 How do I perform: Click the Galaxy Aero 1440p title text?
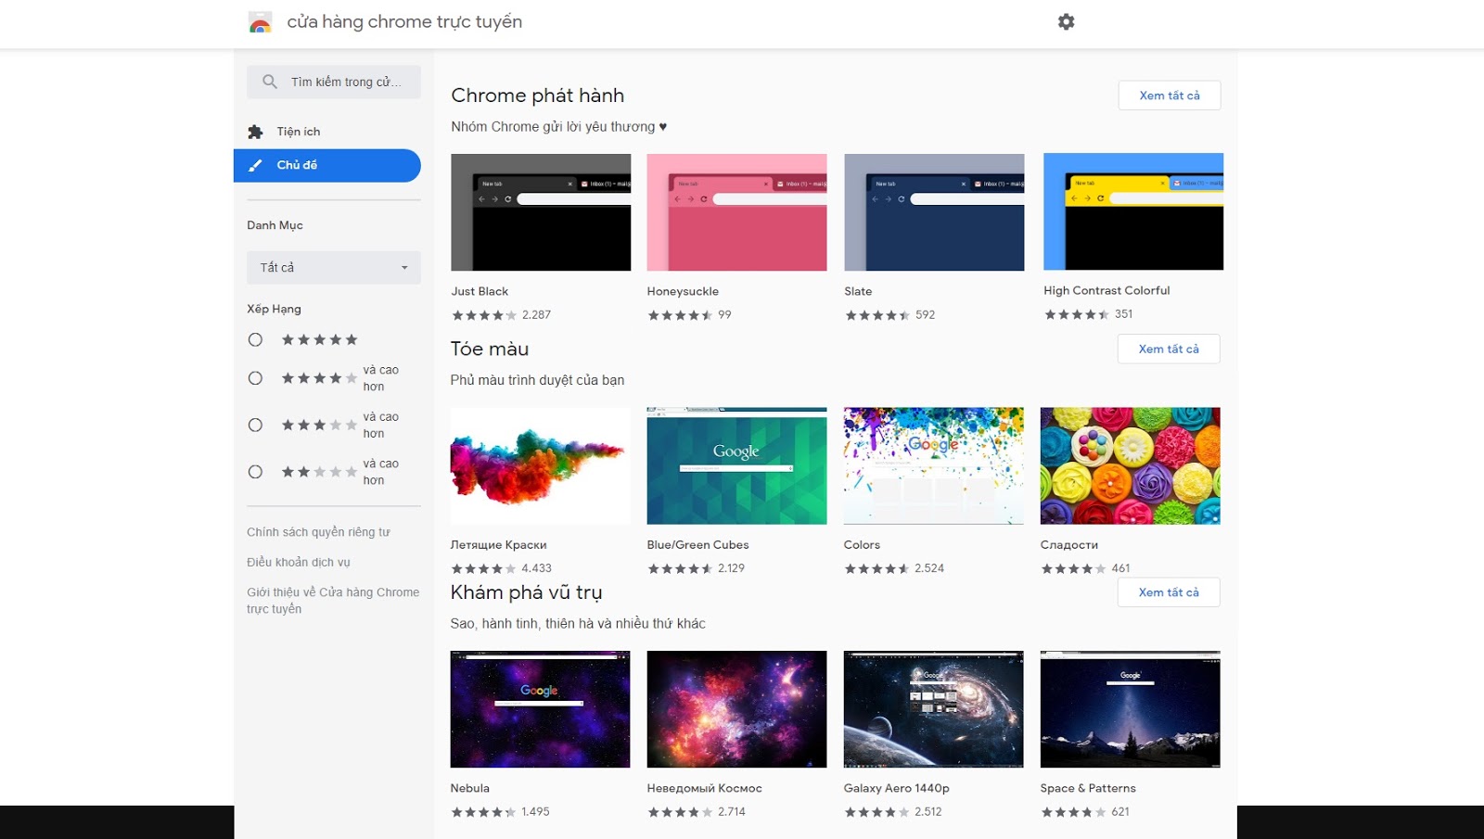pyautogui.click(x=896, y=788)
